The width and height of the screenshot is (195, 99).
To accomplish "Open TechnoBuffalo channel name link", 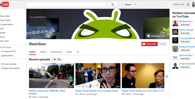I will [x=186, y=38].
